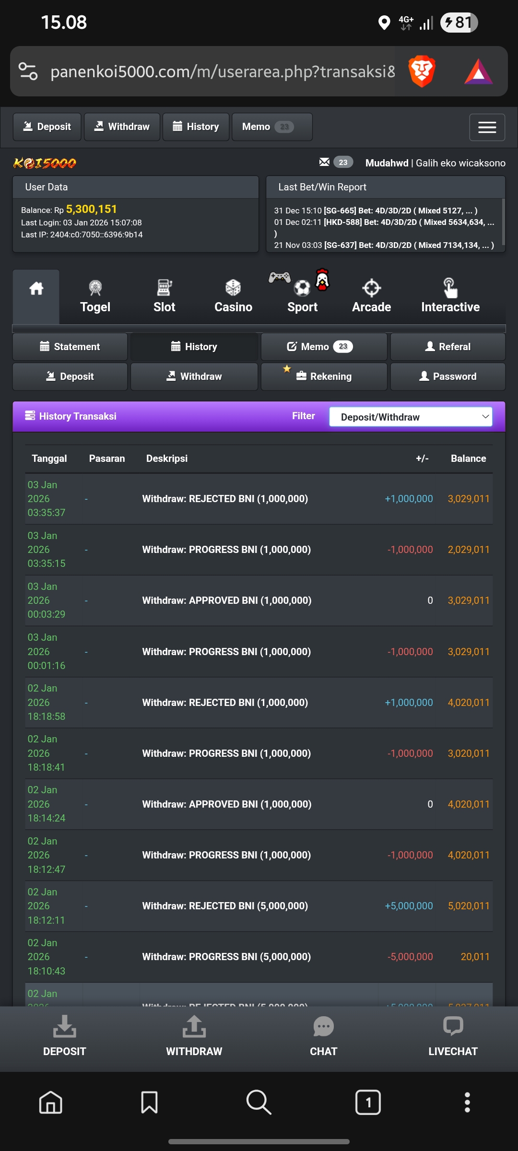The image size is (518, 1151).
Task: Click the Last Bet/Win Report scrollbar
Action: (503, 223)
